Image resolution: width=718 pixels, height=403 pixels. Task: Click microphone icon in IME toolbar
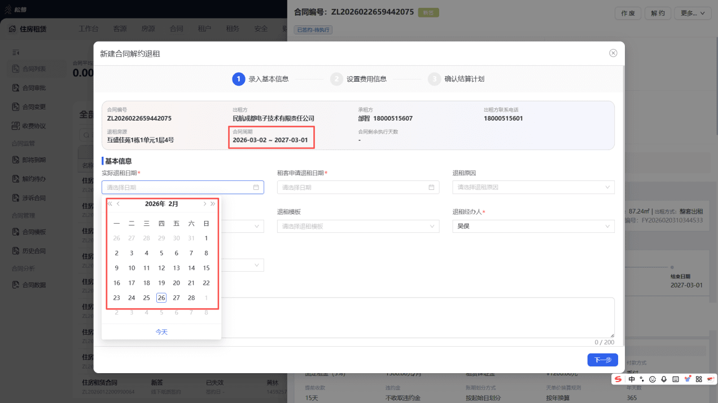[664, 379]
